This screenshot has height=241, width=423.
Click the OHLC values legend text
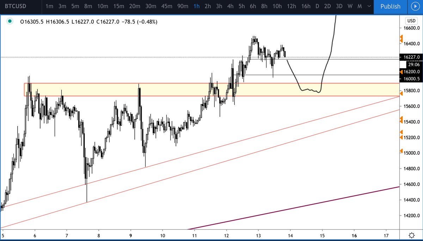pyautogui.click(x=89, y=22)
